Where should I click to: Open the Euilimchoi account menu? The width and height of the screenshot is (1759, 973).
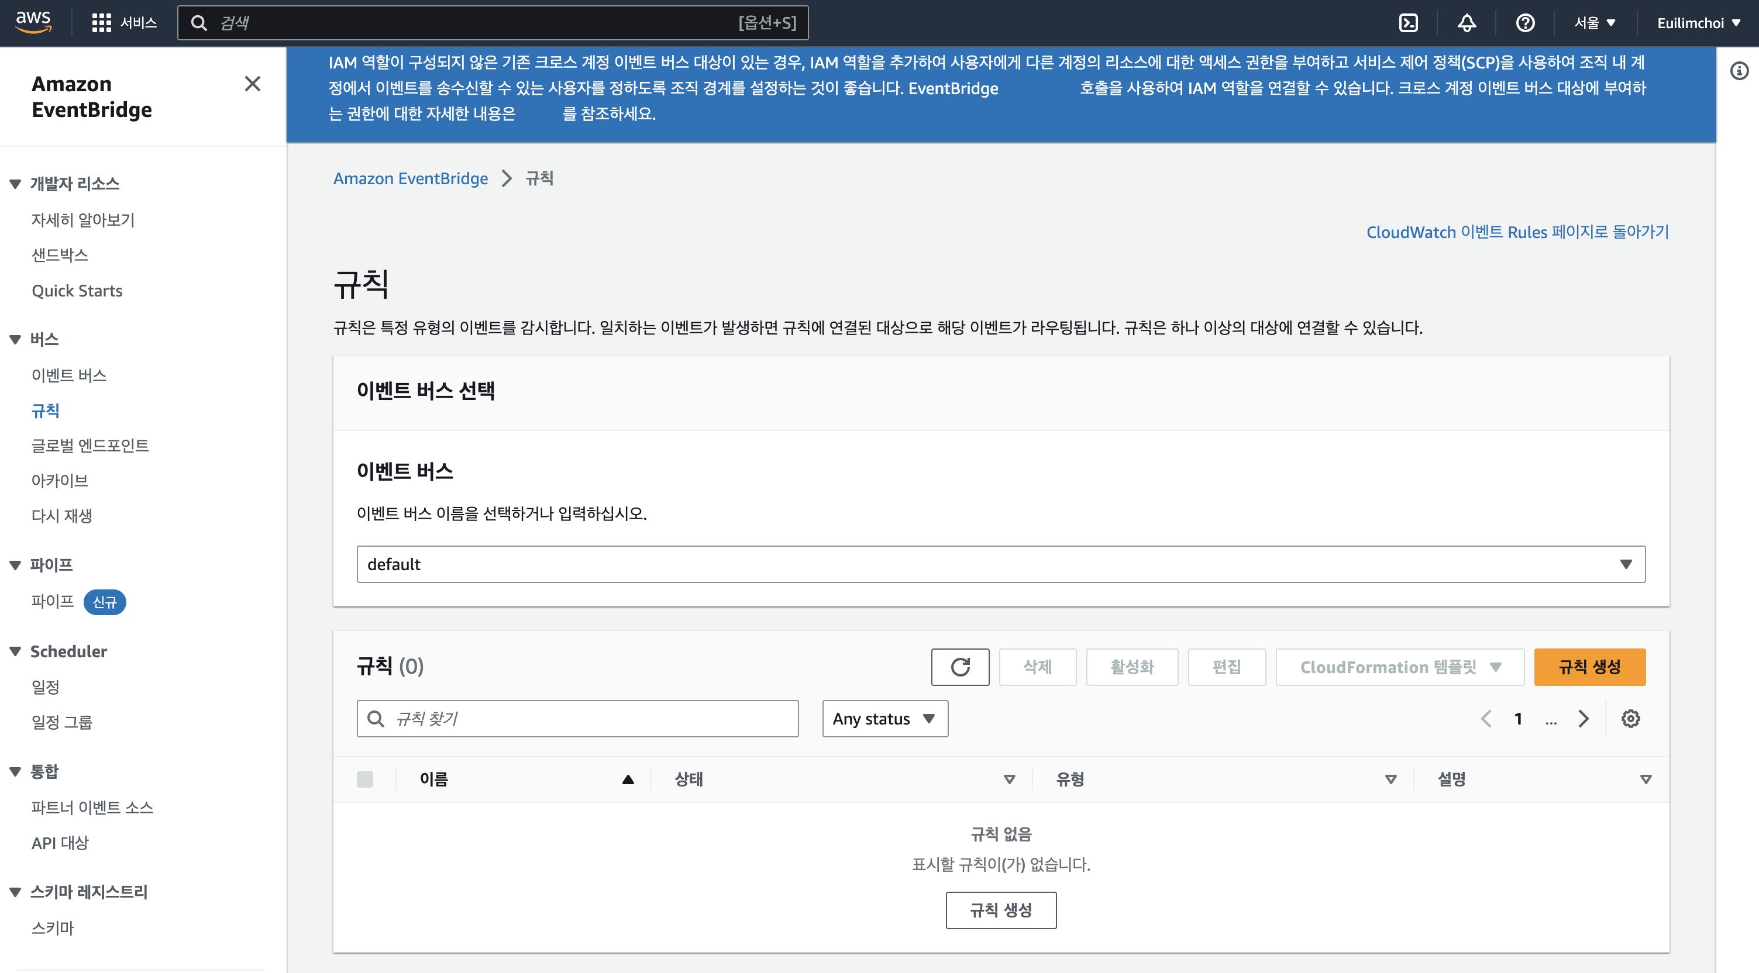[1698, 23]
